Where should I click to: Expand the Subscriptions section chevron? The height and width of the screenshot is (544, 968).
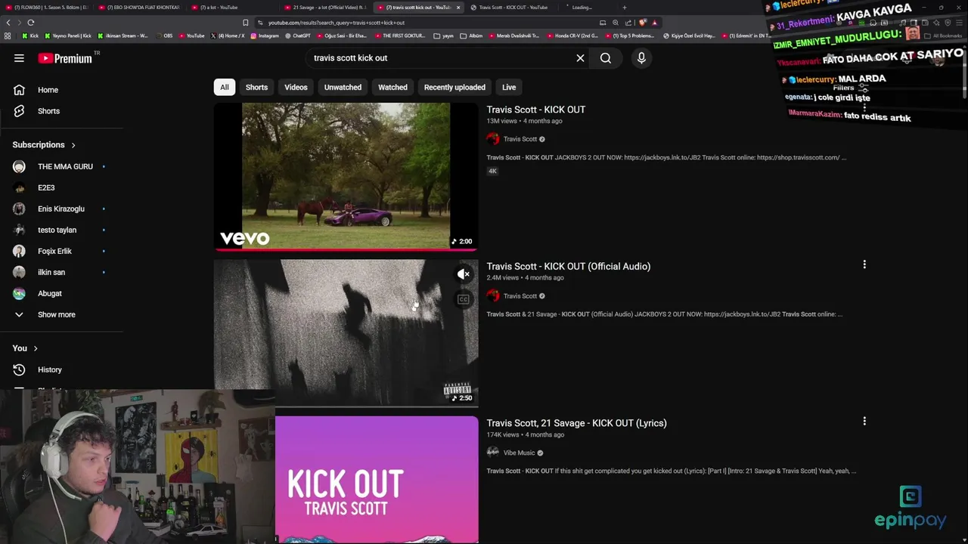pos(73,145)
